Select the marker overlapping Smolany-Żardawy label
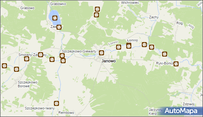203x117 pixels. [41, 55]
